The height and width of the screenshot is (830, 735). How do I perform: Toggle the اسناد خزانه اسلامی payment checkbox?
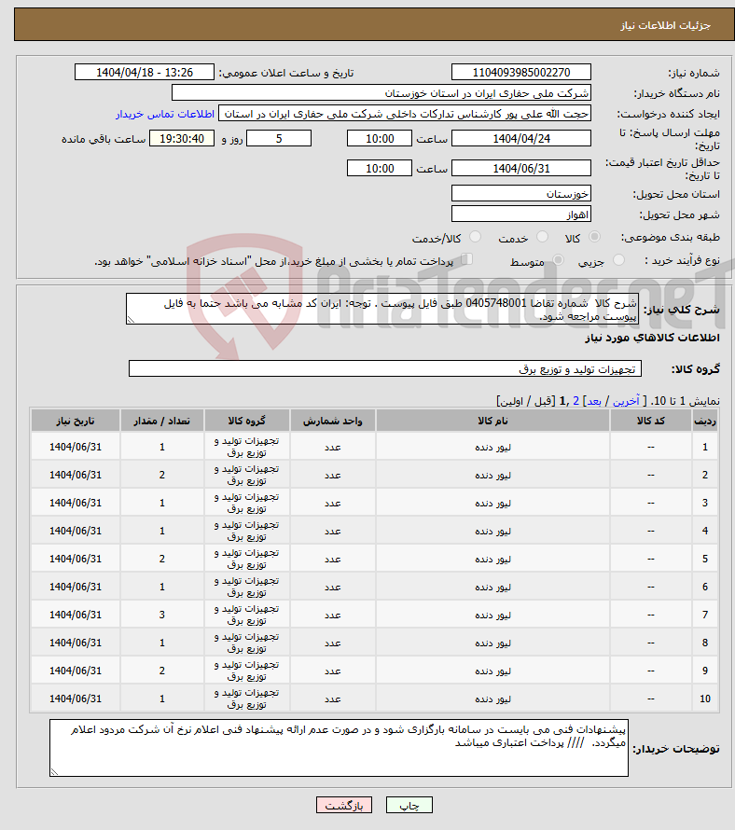[466, 259]
